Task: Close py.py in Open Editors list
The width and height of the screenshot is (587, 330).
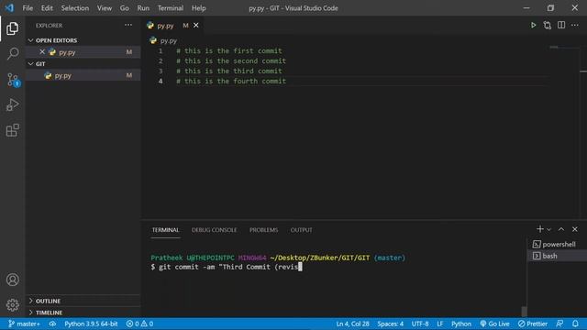Action: pyautogui.click(x=42, y=52)
